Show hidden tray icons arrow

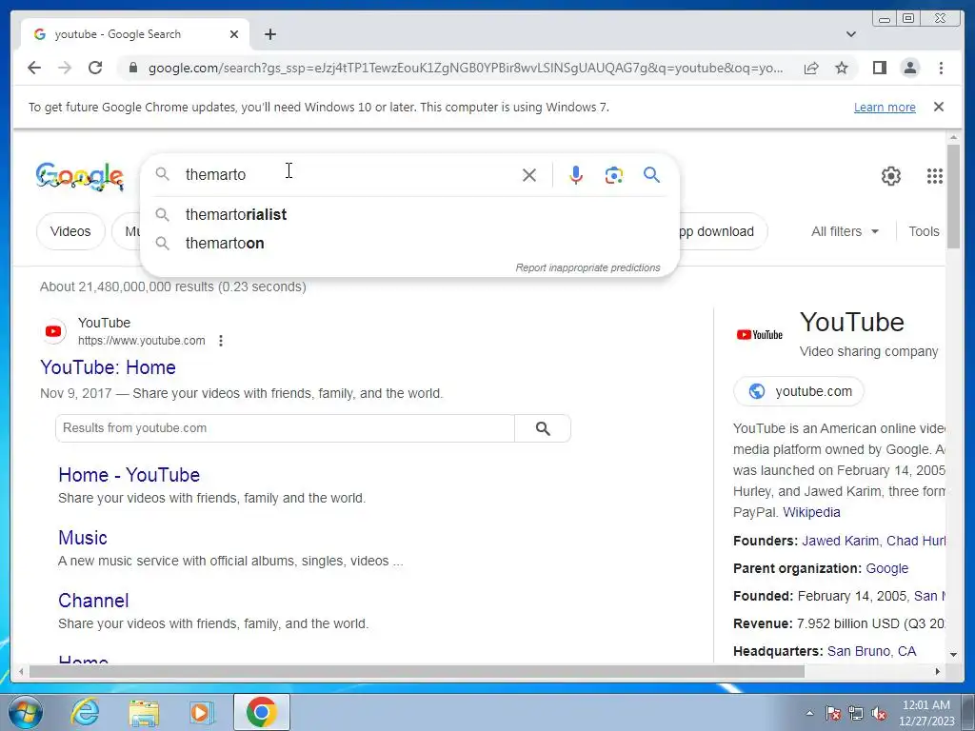click(809, 713)
